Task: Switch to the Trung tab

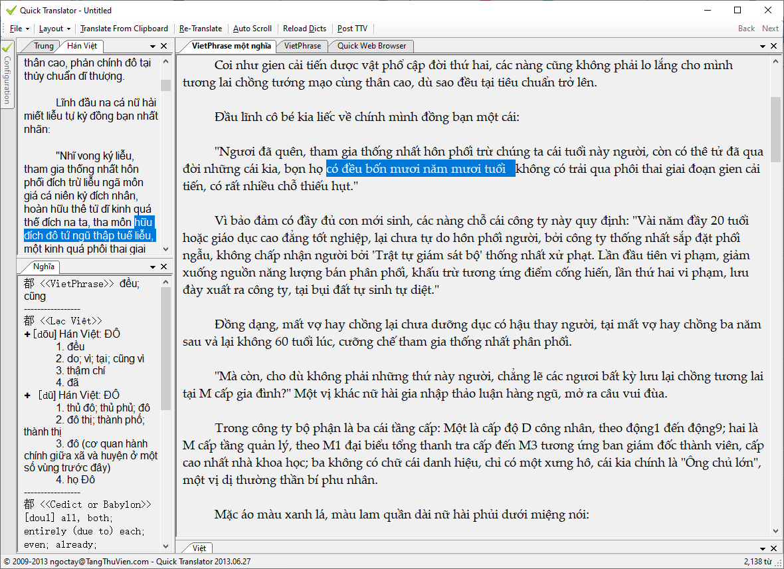Action: 43,46
